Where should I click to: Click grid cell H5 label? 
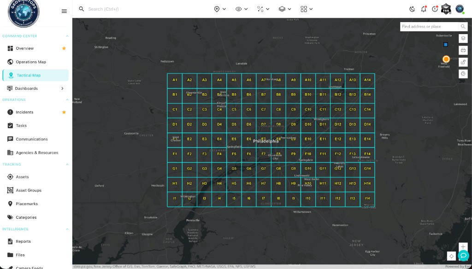tap(234, 183)
